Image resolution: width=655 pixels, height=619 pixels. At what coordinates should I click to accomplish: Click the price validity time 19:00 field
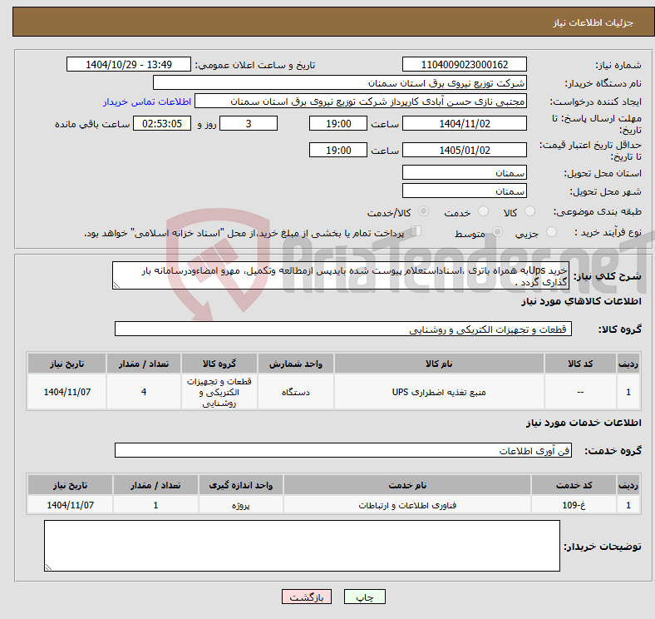(x=338, y=150)
